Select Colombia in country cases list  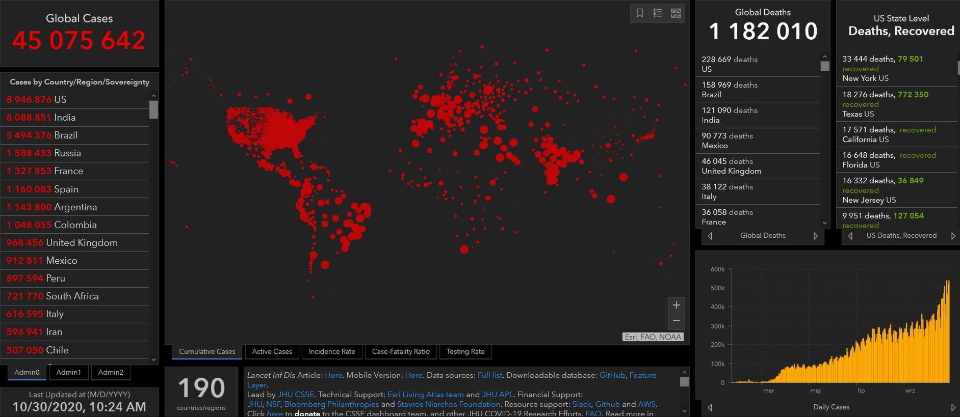tap(74, 225)
